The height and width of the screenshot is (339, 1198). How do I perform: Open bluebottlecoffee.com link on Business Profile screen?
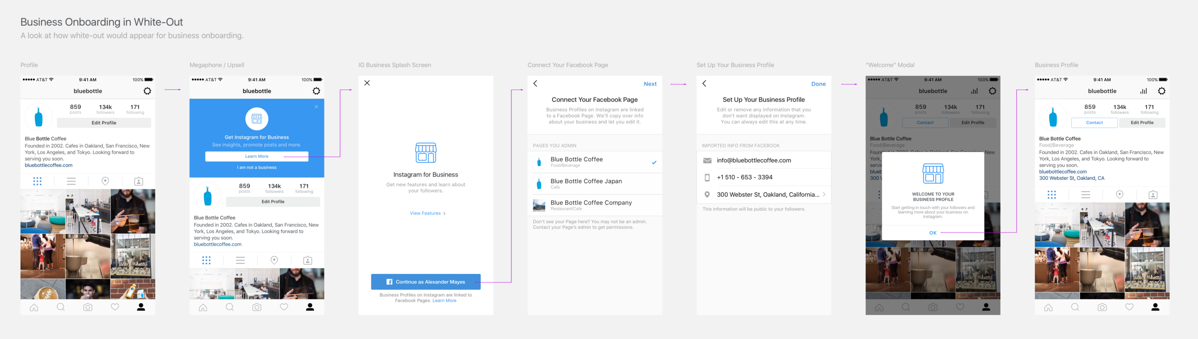1063,172
